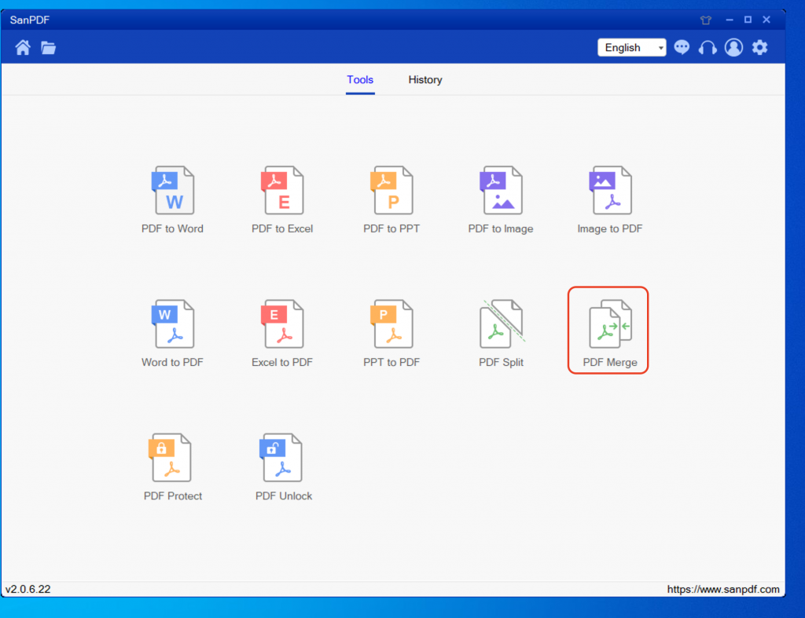This screenshot has height=618, width=805.
Task: Switch to the History tab
Action: [x=425, y=80]
